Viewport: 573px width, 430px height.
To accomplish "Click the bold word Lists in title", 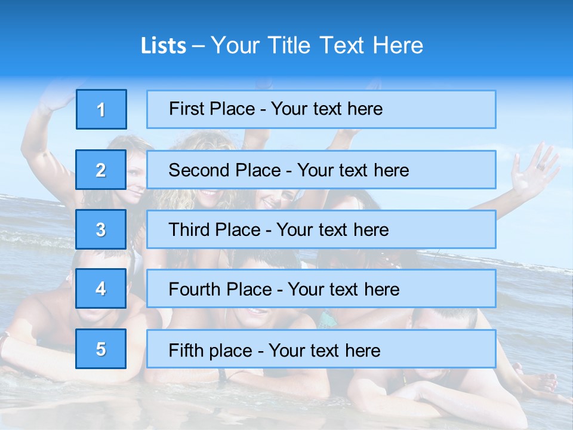I will click(164, 46).
